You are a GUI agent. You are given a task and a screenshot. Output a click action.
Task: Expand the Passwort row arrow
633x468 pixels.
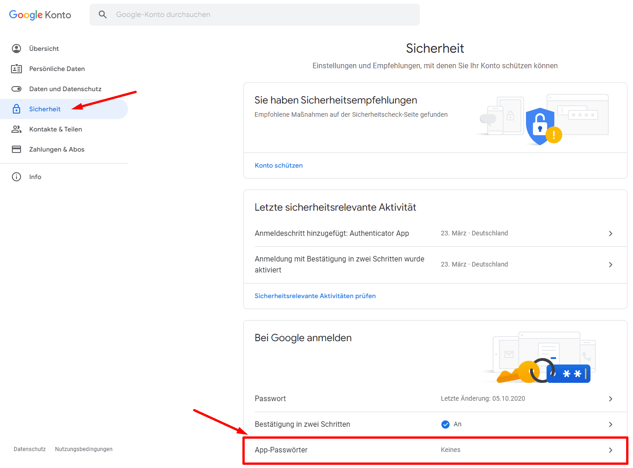click(x=610, y=399)
